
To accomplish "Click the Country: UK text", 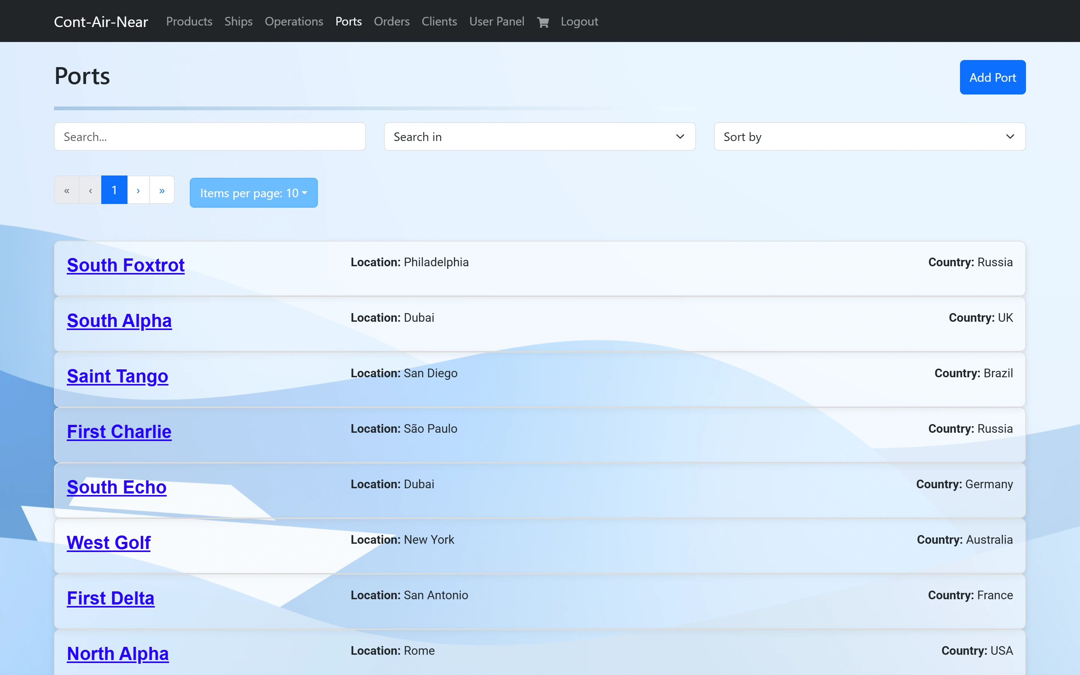I will point(981,317).
